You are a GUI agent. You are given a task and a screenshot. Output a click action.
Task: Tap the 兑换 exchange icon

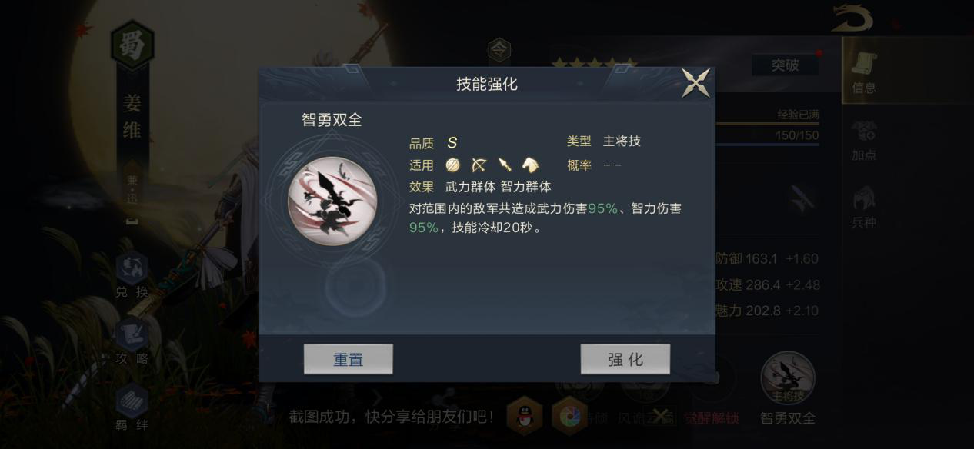[131, 275]
